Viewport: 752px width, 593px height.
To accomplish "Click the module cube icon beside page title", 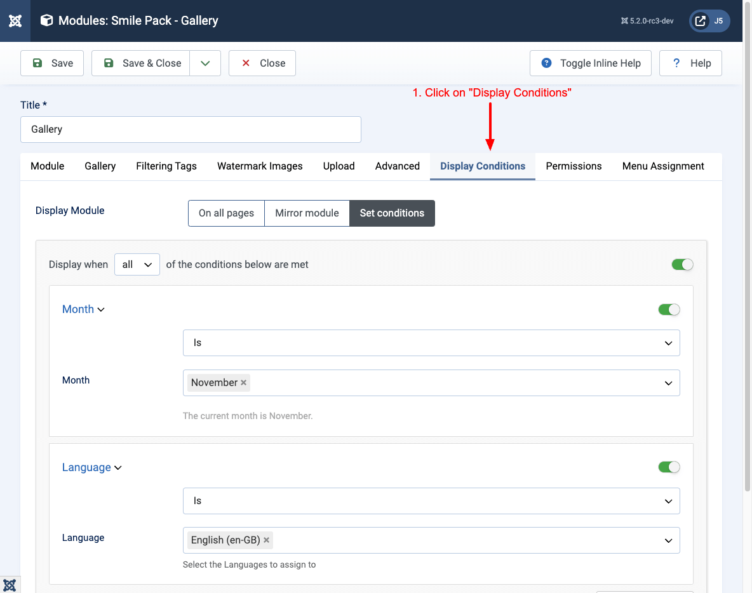I will point(46,20).
